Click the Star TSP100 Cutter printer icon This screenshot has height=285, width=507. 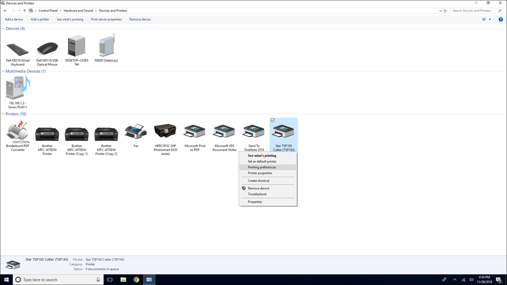click(283, 132)
